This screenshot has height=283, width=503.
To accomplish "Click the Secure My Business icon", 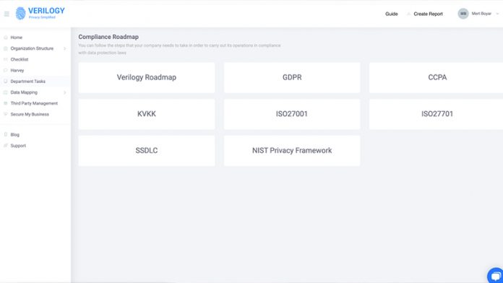I will coord(6,114).
